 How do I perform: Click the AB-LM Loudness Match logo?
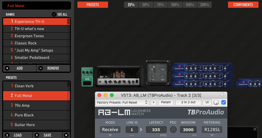click(124, 112)
